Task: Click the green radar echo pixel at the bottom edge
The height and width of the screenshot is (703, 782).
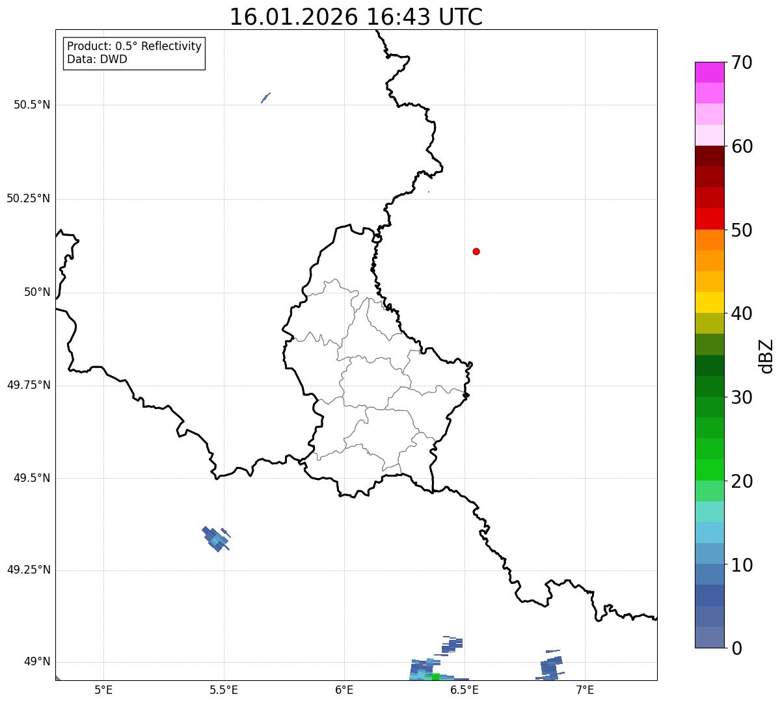Action: pos(435,677)
